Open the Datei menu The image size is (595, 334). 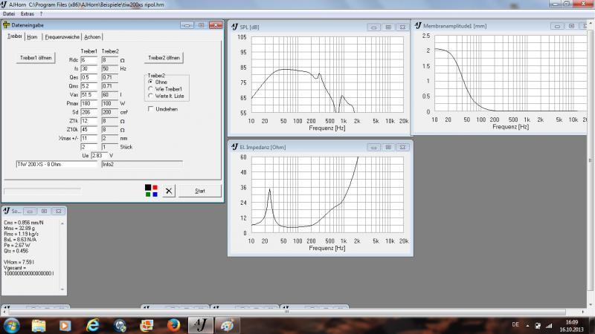pyautogui.click(x=9, y=14)
